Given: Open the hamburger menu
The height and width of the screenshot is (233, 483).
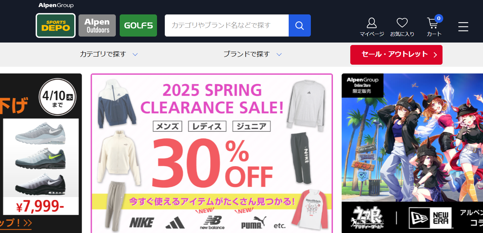Looking at the screenshot, I should (x=463, y=27).
